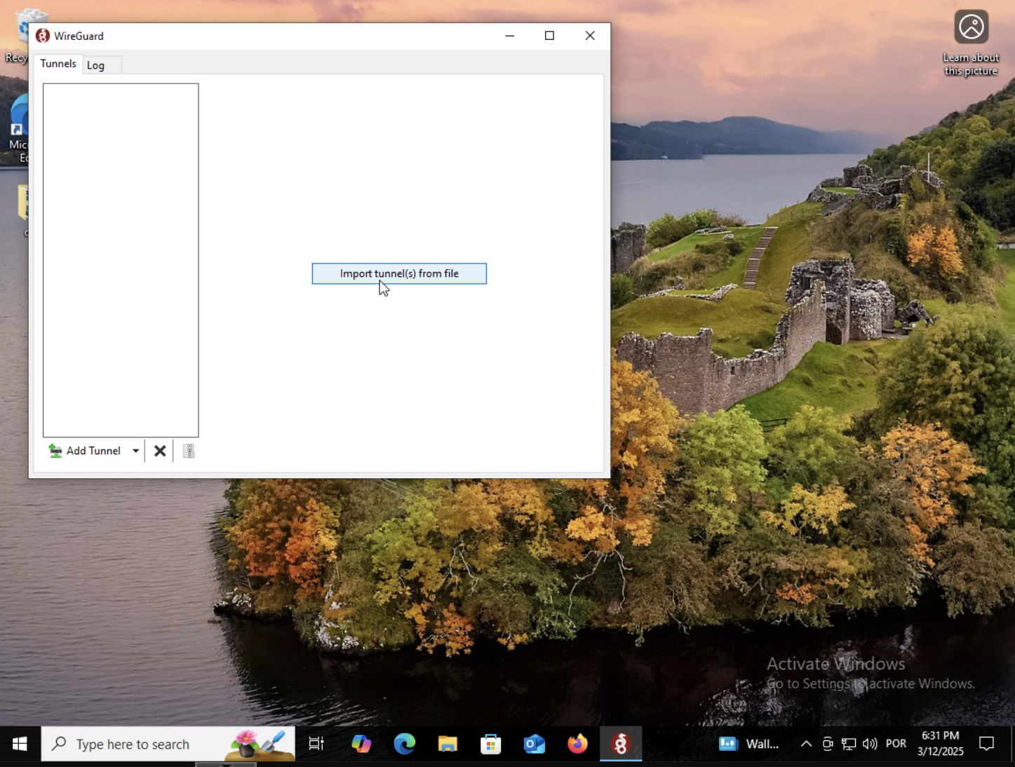Open the volume speaker icon in the tray
Viewport: 1015px width, 767px height.
pyautogui.click(x=870, y=744)
